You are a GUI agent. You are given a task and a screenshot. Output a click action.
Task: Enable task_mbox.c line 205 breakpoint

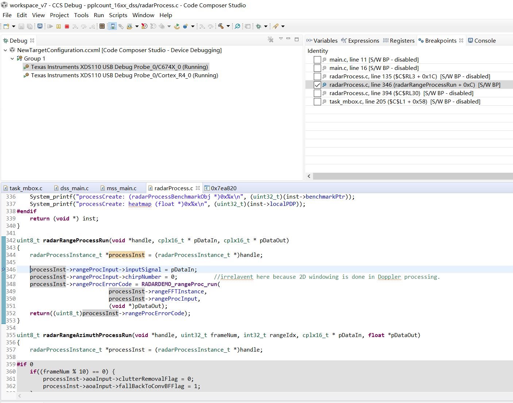pos(317,102)
